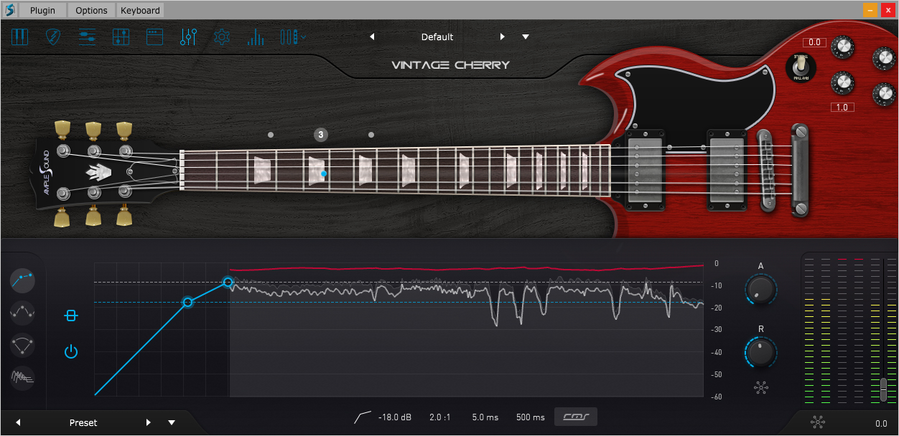Toggle the compressor link/limiter icon
The height and width of the screenshot is (436, 899).
coord(70,316)
